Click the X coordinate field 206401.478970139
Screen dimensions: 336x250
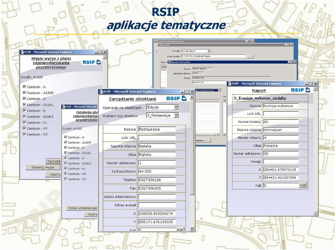[x=281, y=169]
